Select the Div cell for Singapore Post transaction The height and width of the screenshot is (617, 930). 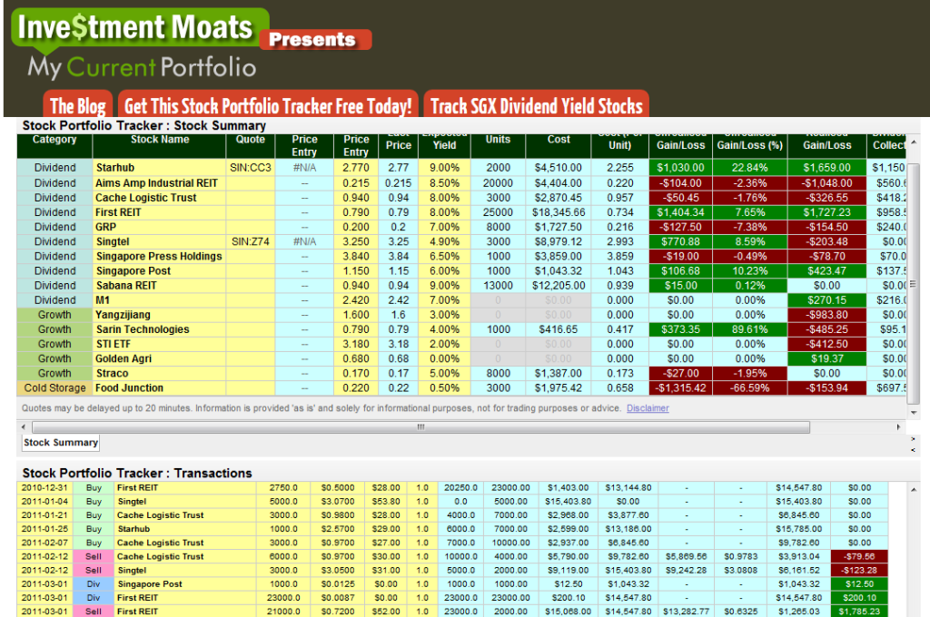[94, 584]
